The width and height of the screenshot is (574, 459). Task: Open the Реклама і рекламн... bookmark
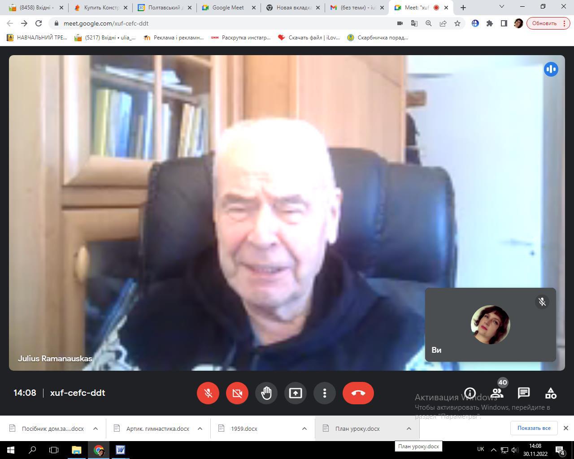pos(173,38)
